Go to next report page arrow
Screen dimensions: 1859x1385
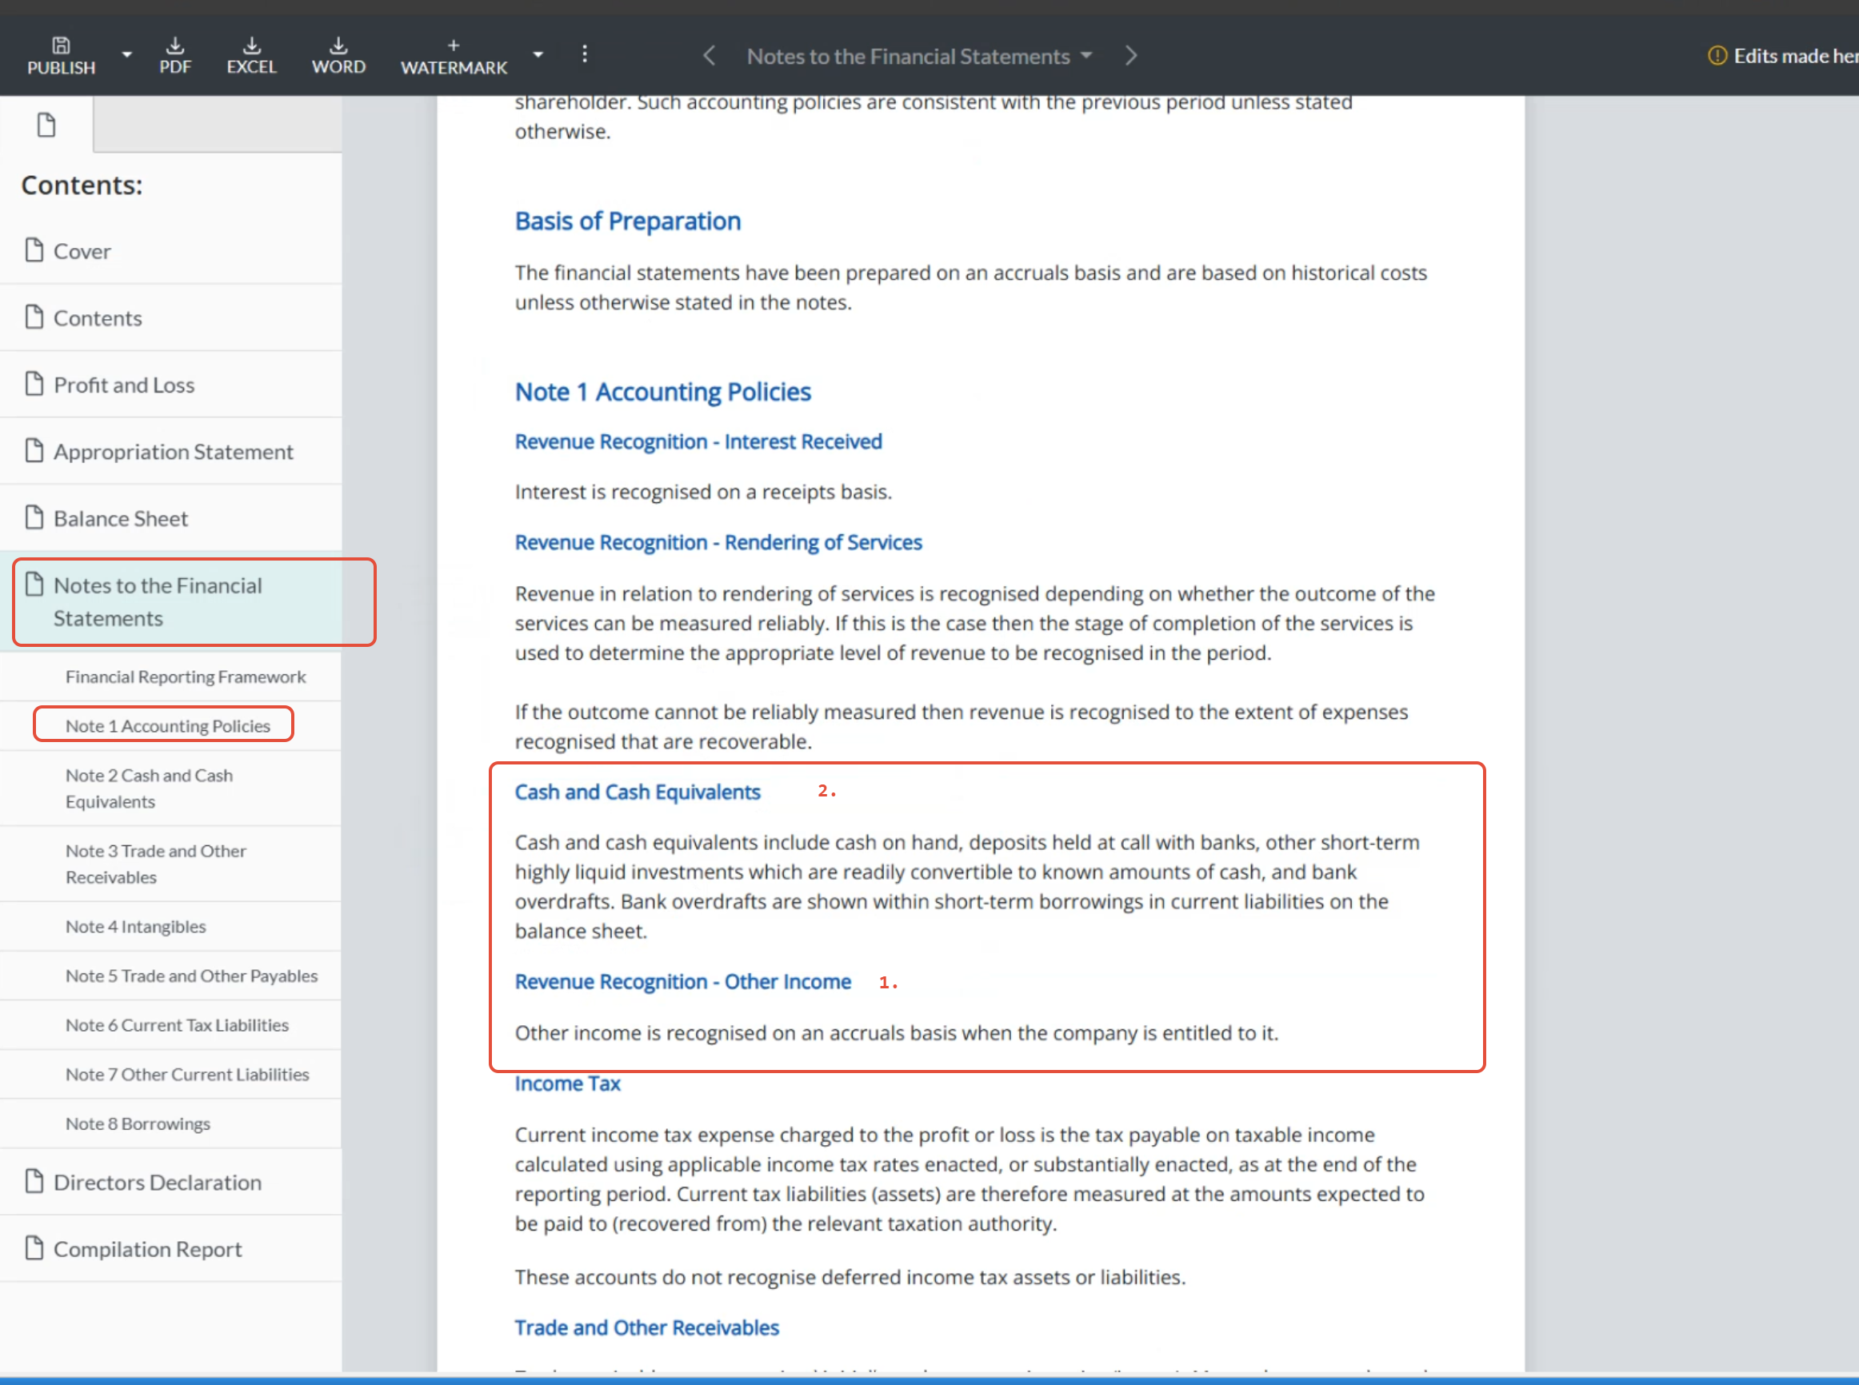pos(1130,55)
